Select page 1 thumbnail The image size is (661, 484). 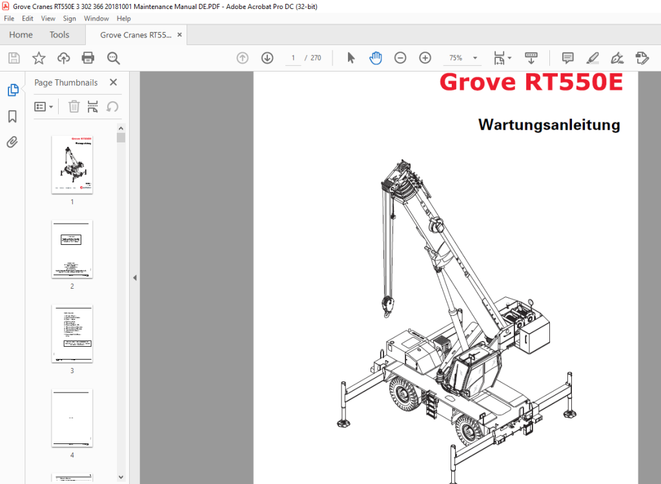click(72, 164)
